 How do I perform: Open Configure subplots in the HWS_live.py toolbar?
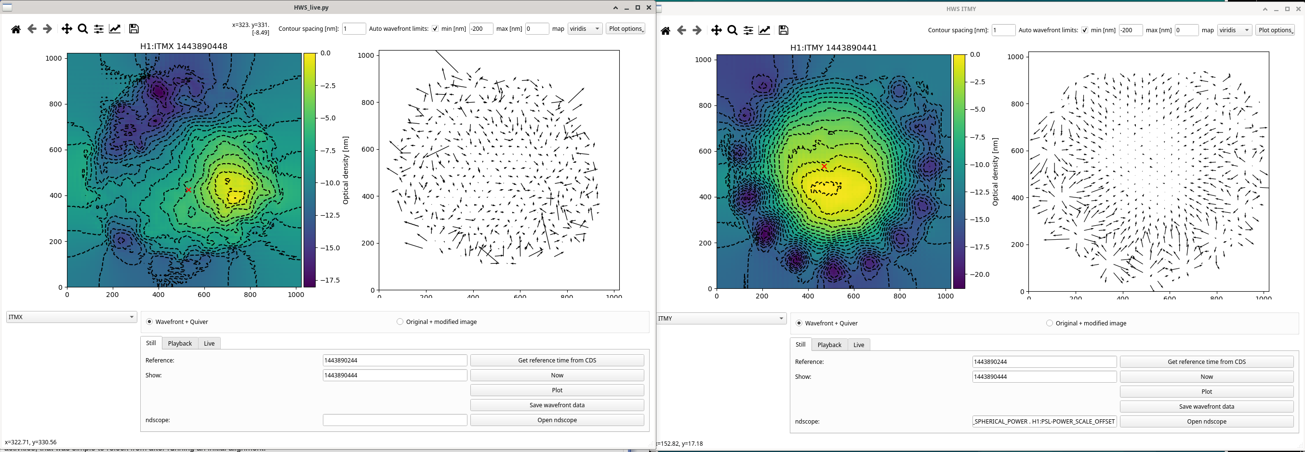99,29
